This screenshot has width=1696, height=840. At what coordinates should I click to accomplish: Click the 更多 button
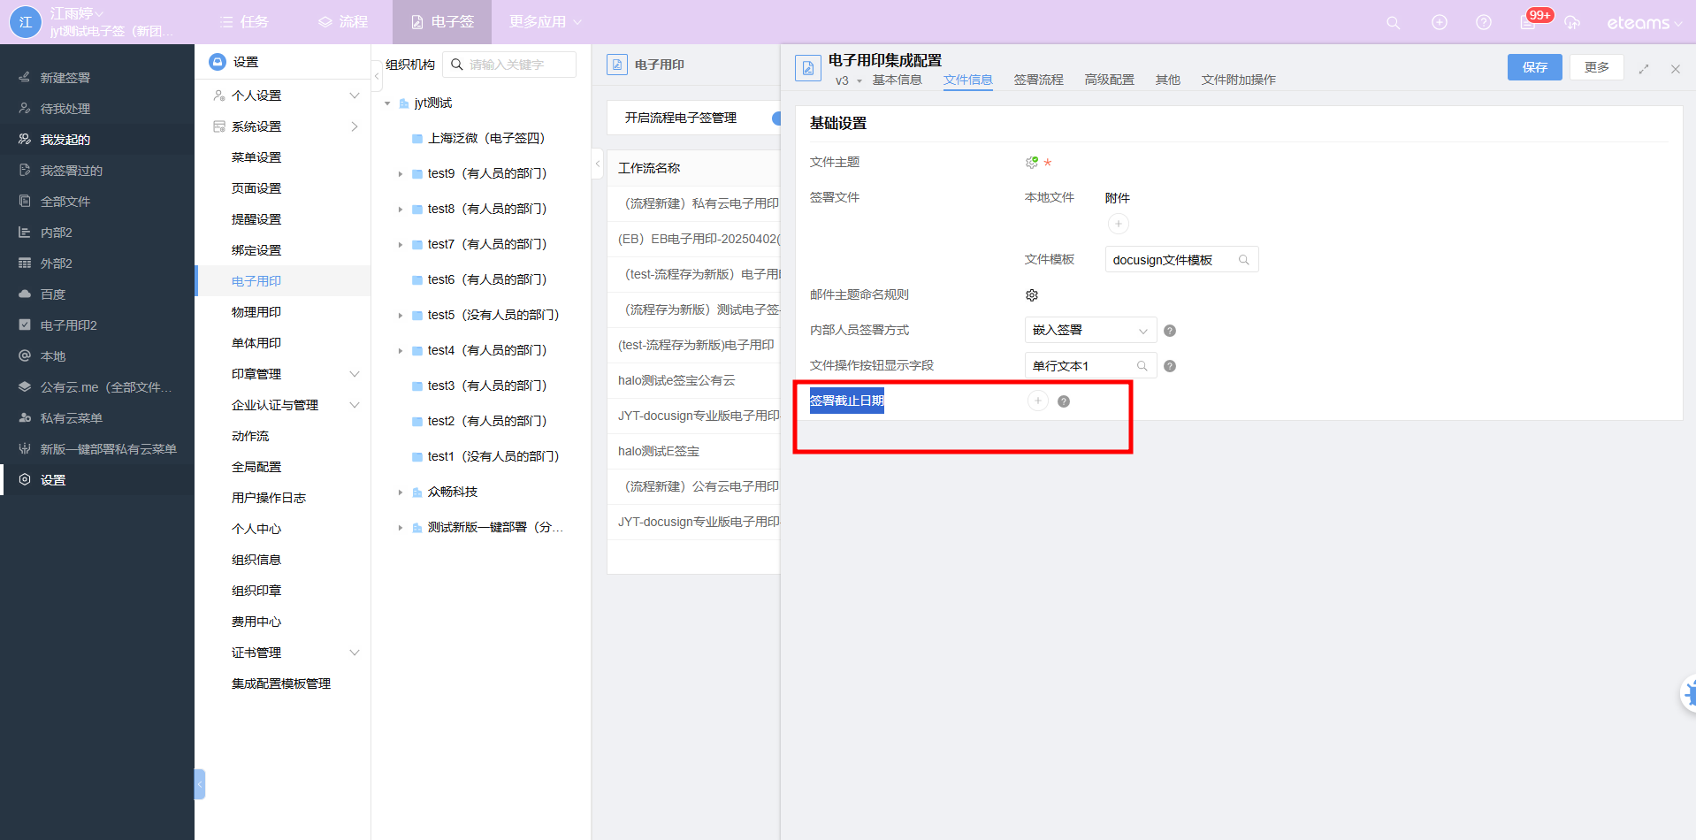pos(1596,67)
